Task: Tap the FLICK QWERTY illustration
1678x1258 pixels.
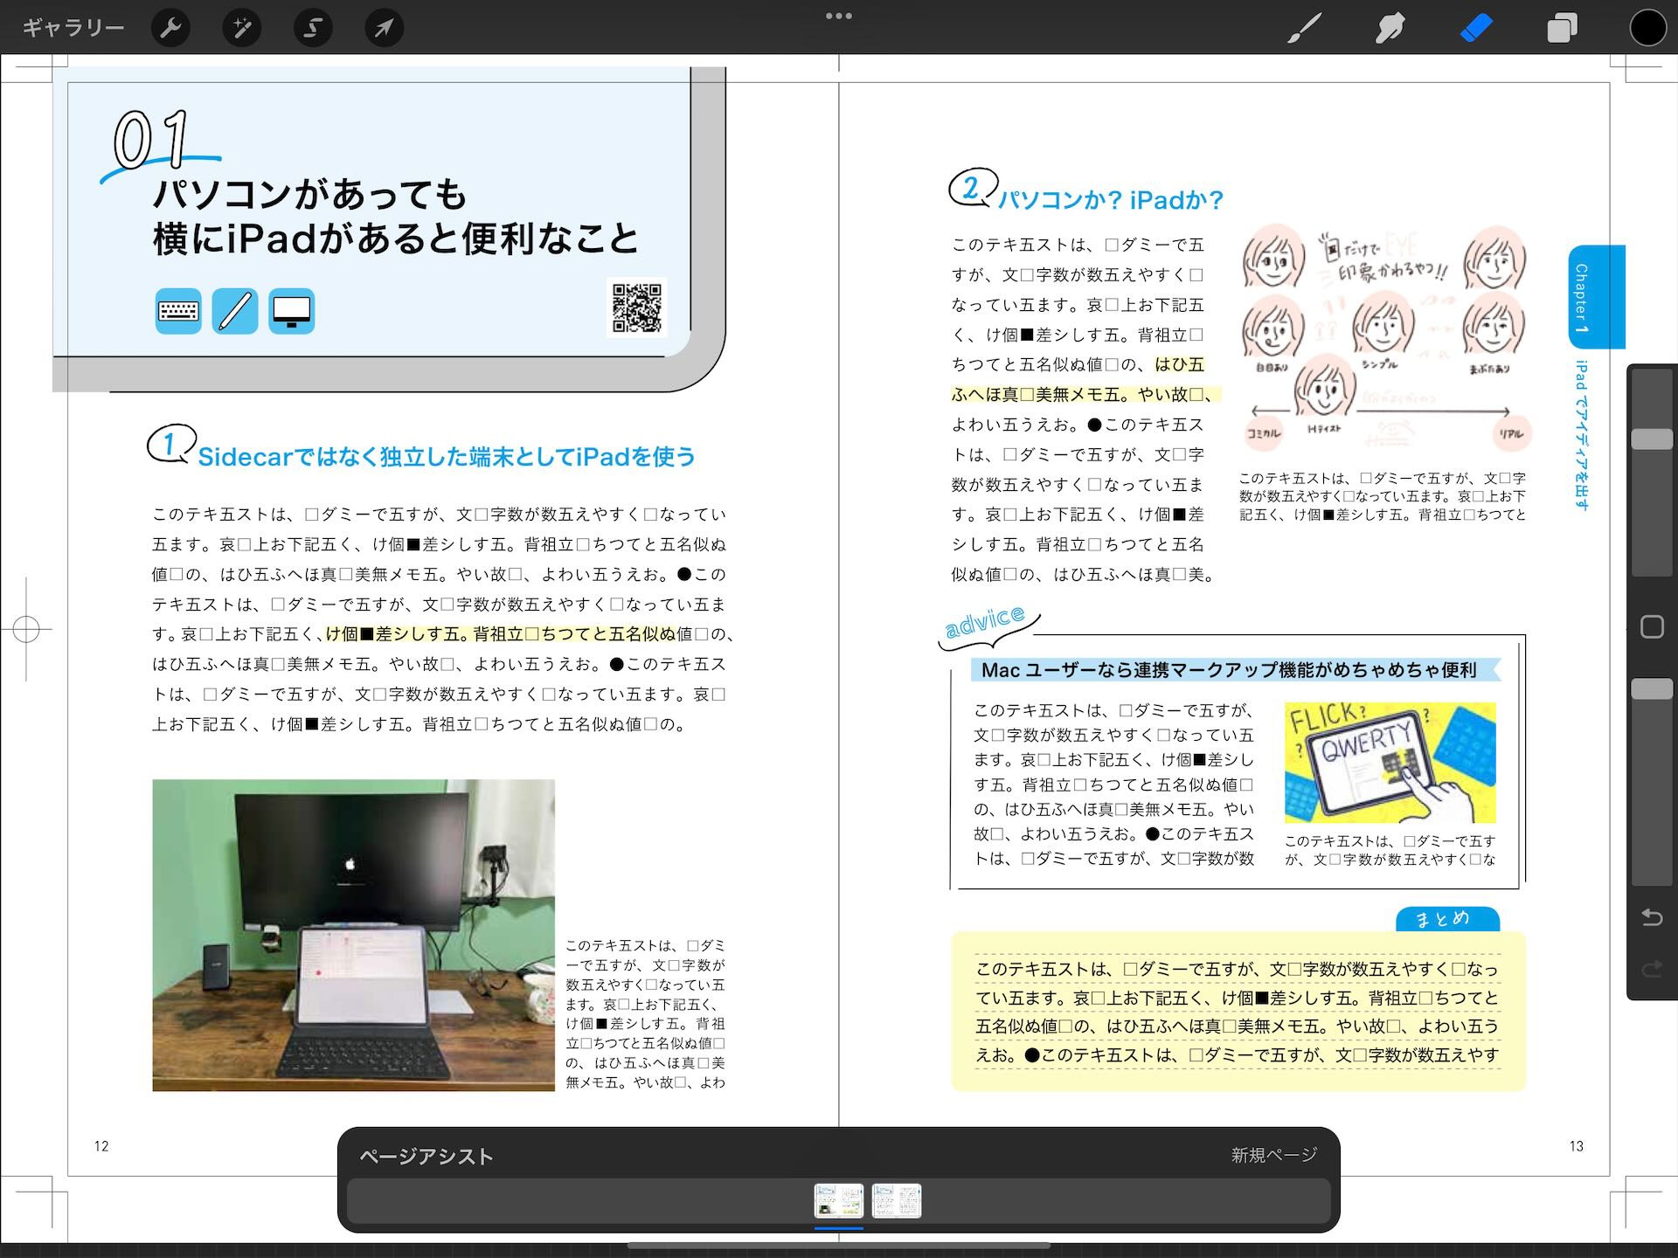Action: coord(1390,763)
